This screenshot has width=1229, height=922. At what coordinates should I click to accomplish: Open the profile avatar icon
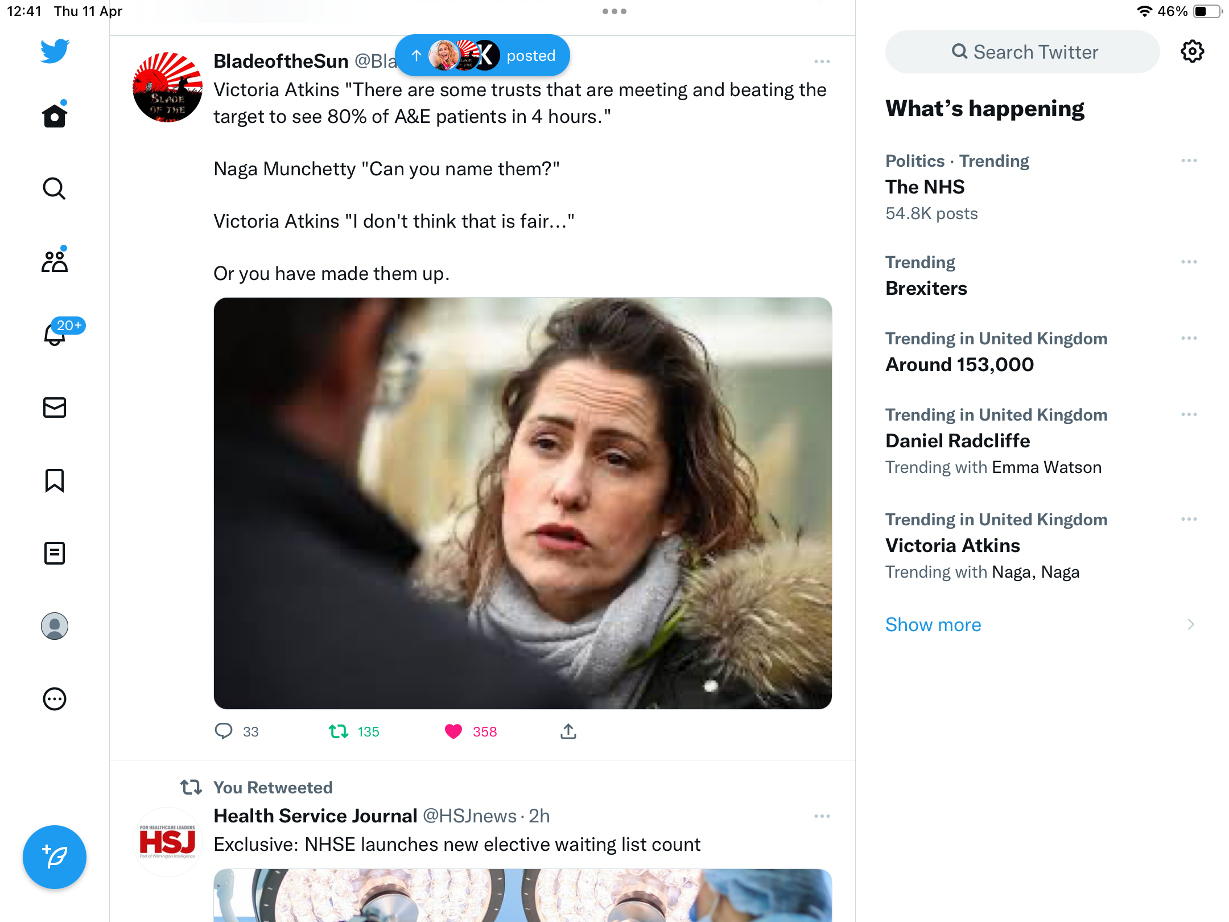pos(55,626)
